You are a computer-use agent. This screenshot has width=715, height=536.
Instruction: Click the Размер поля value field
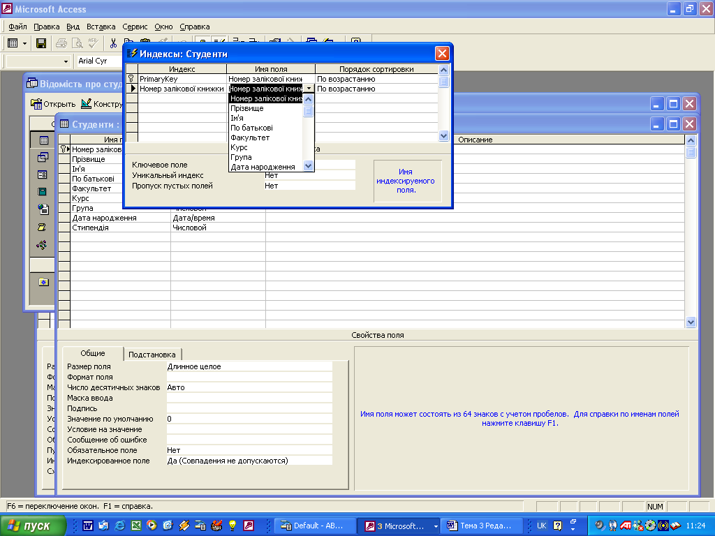coord(249,366)
